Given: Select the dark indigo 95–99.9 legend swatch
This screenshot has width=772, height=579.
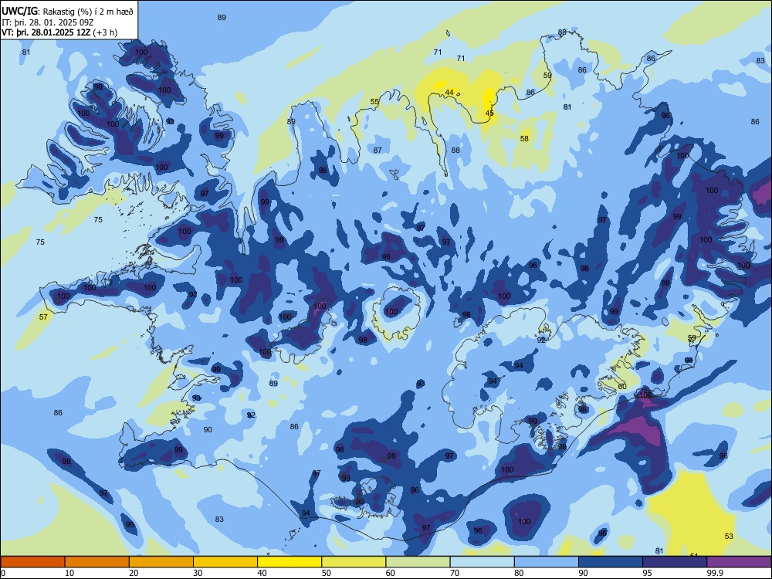Looking at the screenshot, I should click(x=675, y=562).
